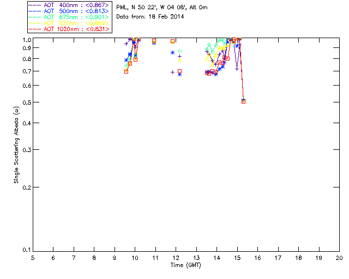Click y-axis label 0.3
The height and width of the screenshot is (279, 349).
click(27, 150)
